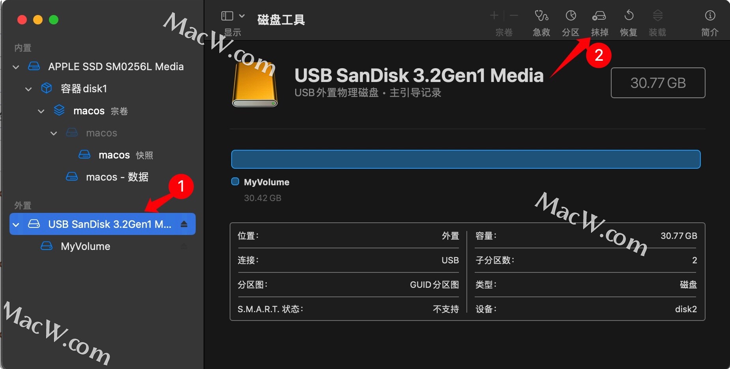This screenshot has height=369, width=730.
Task: Click the sidebar display toggle icon
Action: pyautogui.click(x=227, y=16)
